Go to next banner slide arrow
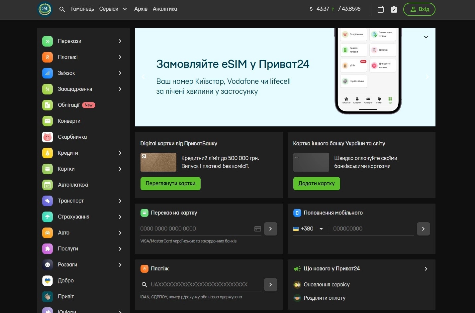Viewport: 475px width, 313px height. point(427,77)
